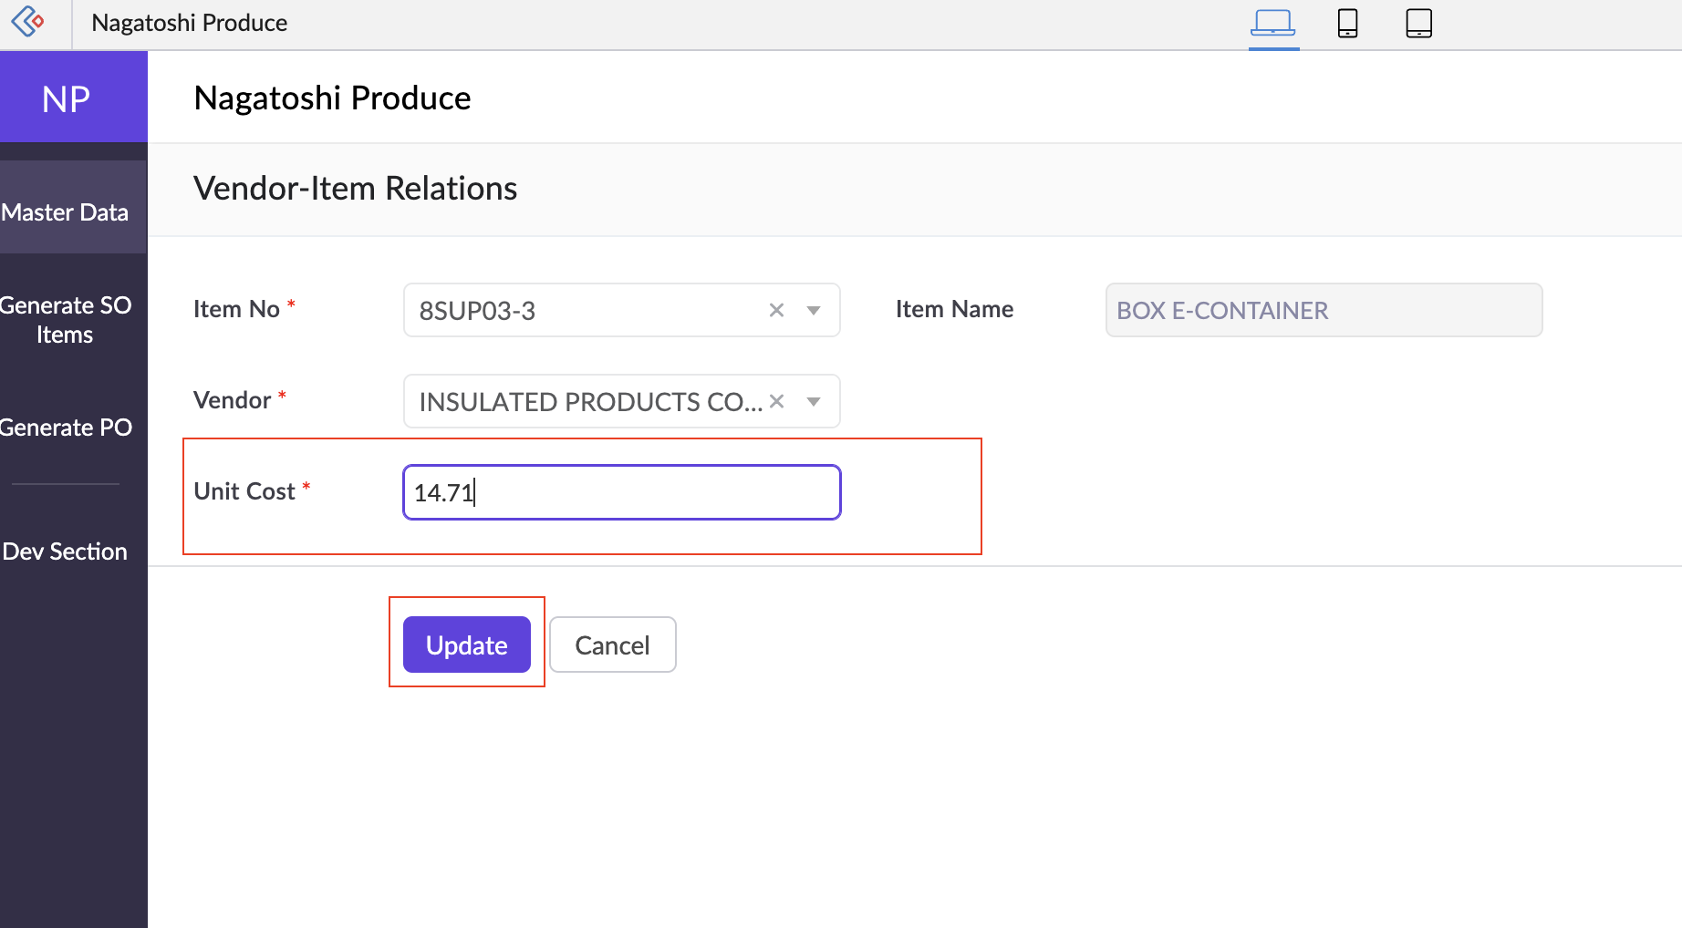Switch to phone preview mode
Screen dimensions: 1682x928
pyautogui.click(x=1347, y=23)
